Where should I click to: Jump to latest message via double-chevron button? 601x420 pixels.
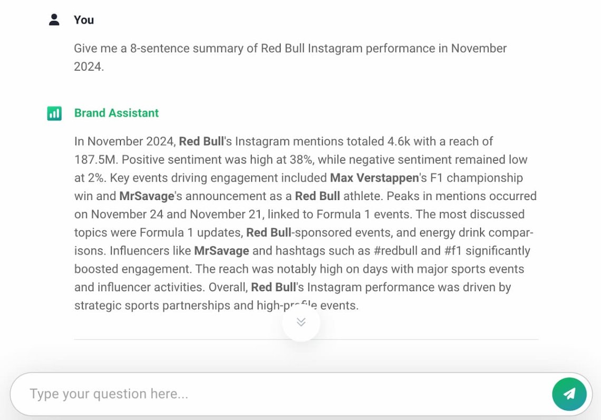(x=301, y=322)
